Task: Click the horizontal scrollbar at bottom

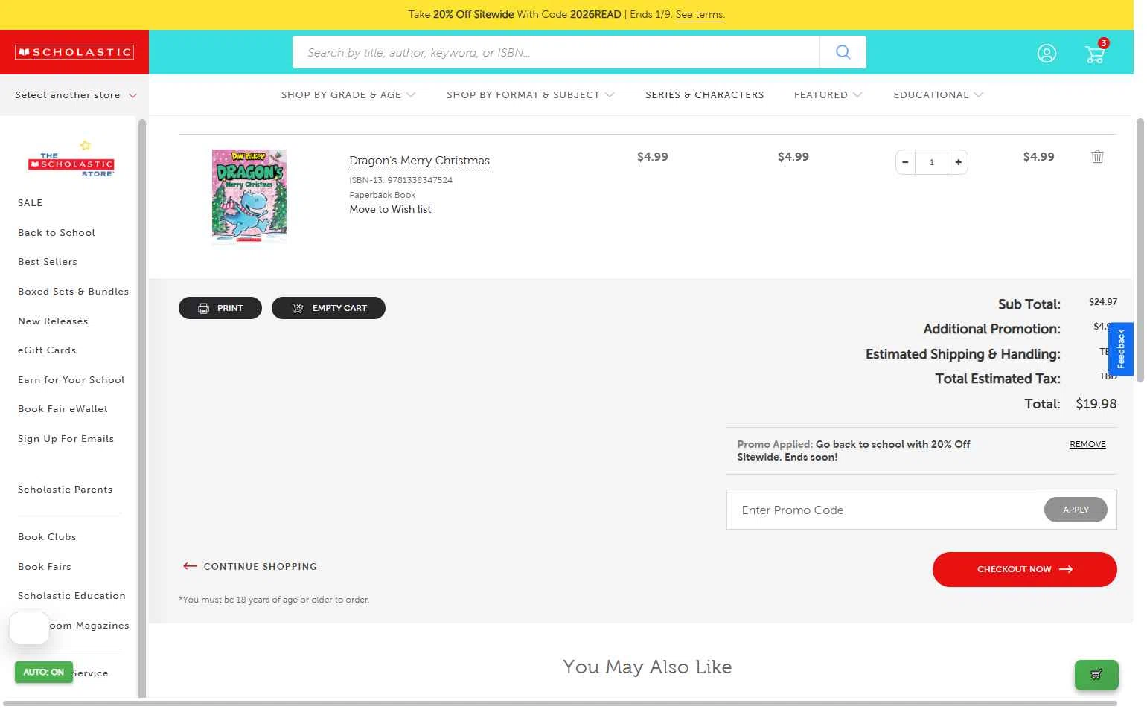Action: coord(560,703)
